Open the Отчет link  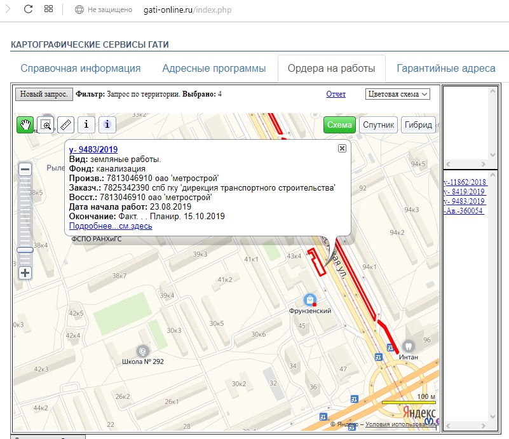[x=336, y=94]
